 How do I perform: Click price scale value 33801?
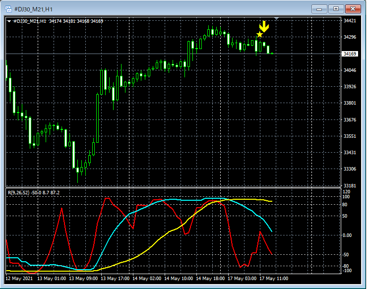(350, 103)
